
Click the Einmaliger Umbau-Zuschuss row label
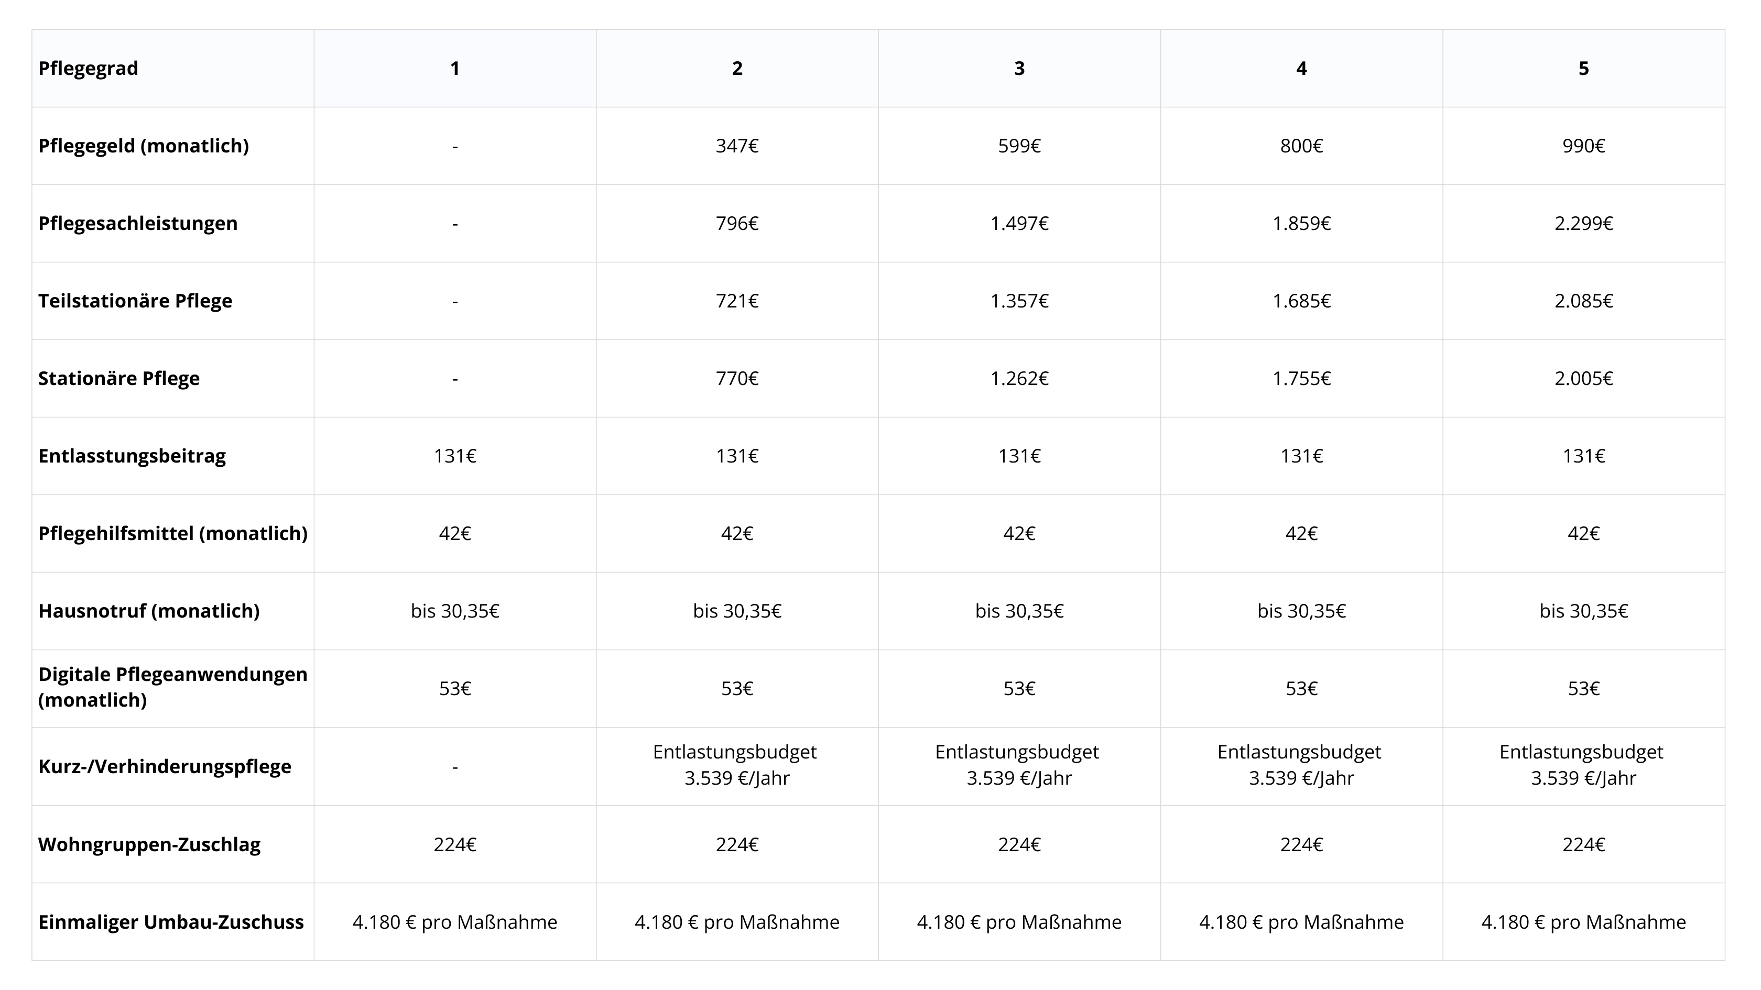tap(171, 922)
